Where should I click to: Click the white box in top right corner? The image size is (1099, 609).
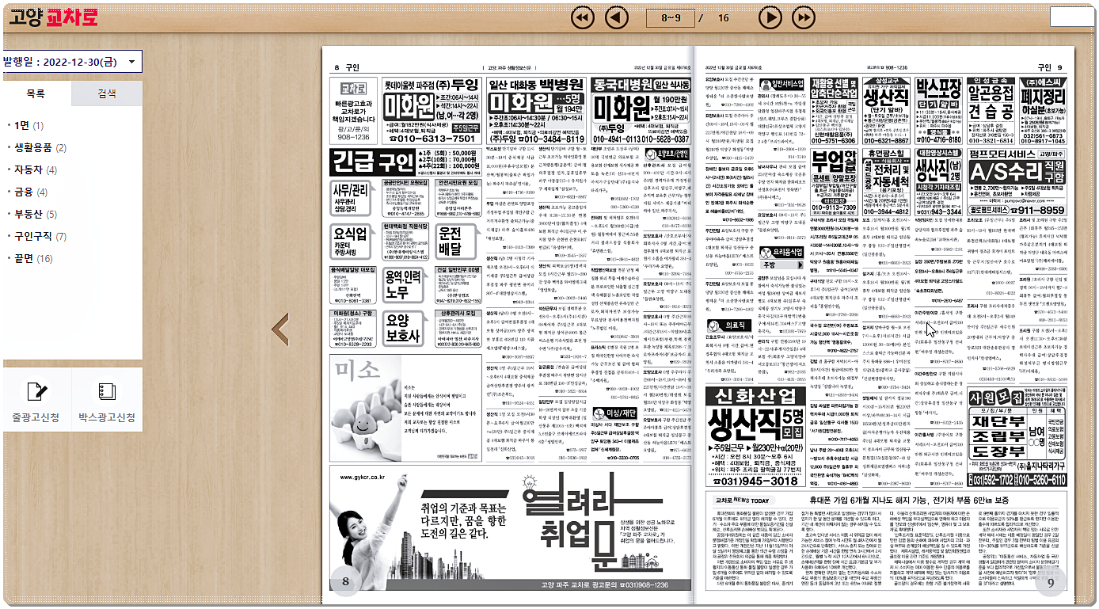pos(1071,16)
